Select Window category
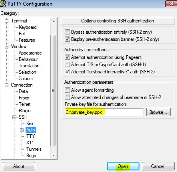Image resolution: width=177 pixels, height=172 pixels. click(19, 47)
